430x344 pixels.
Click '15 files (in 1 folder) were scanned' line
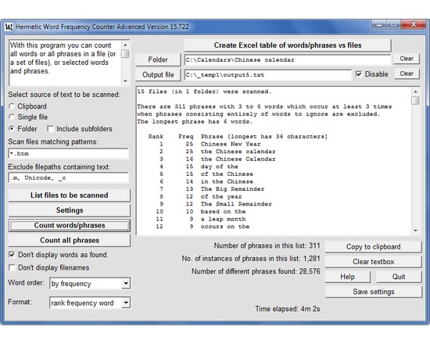[204, 91]
